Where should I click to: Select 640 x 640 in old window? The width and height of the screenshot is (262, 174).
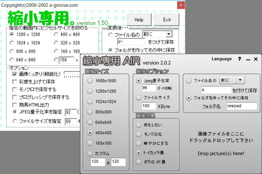[12, 60]
